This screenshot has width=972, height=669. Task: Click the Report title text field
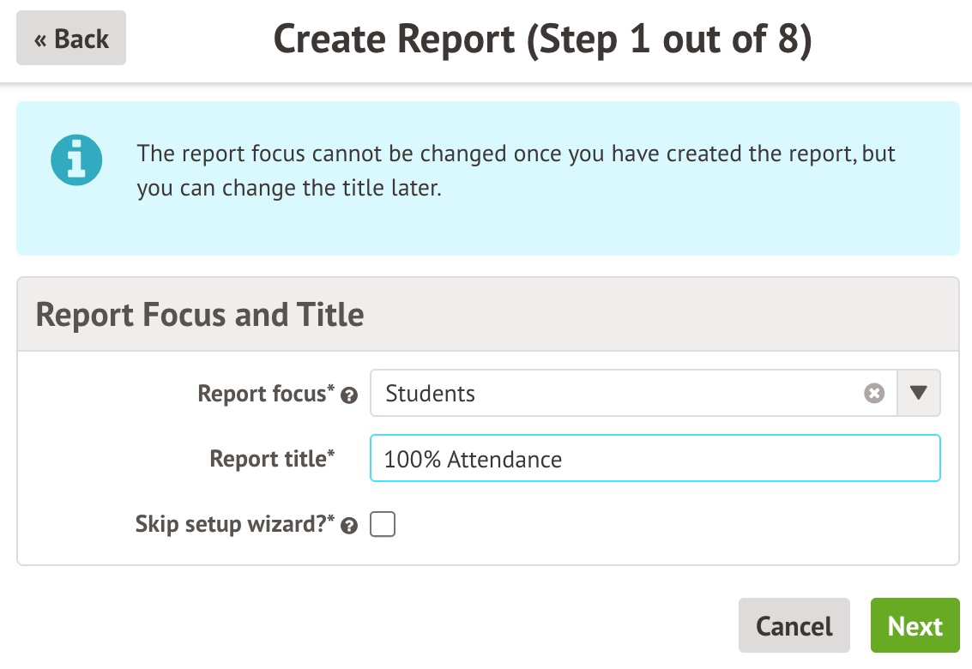(x=729, y=459)
